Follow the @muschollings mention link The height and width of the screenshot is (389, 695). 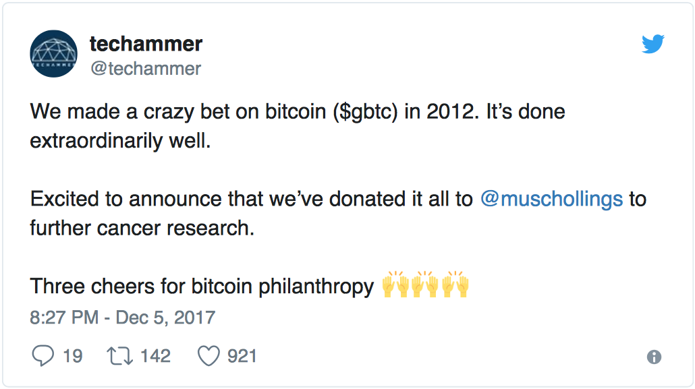click(x=552, y=199)
